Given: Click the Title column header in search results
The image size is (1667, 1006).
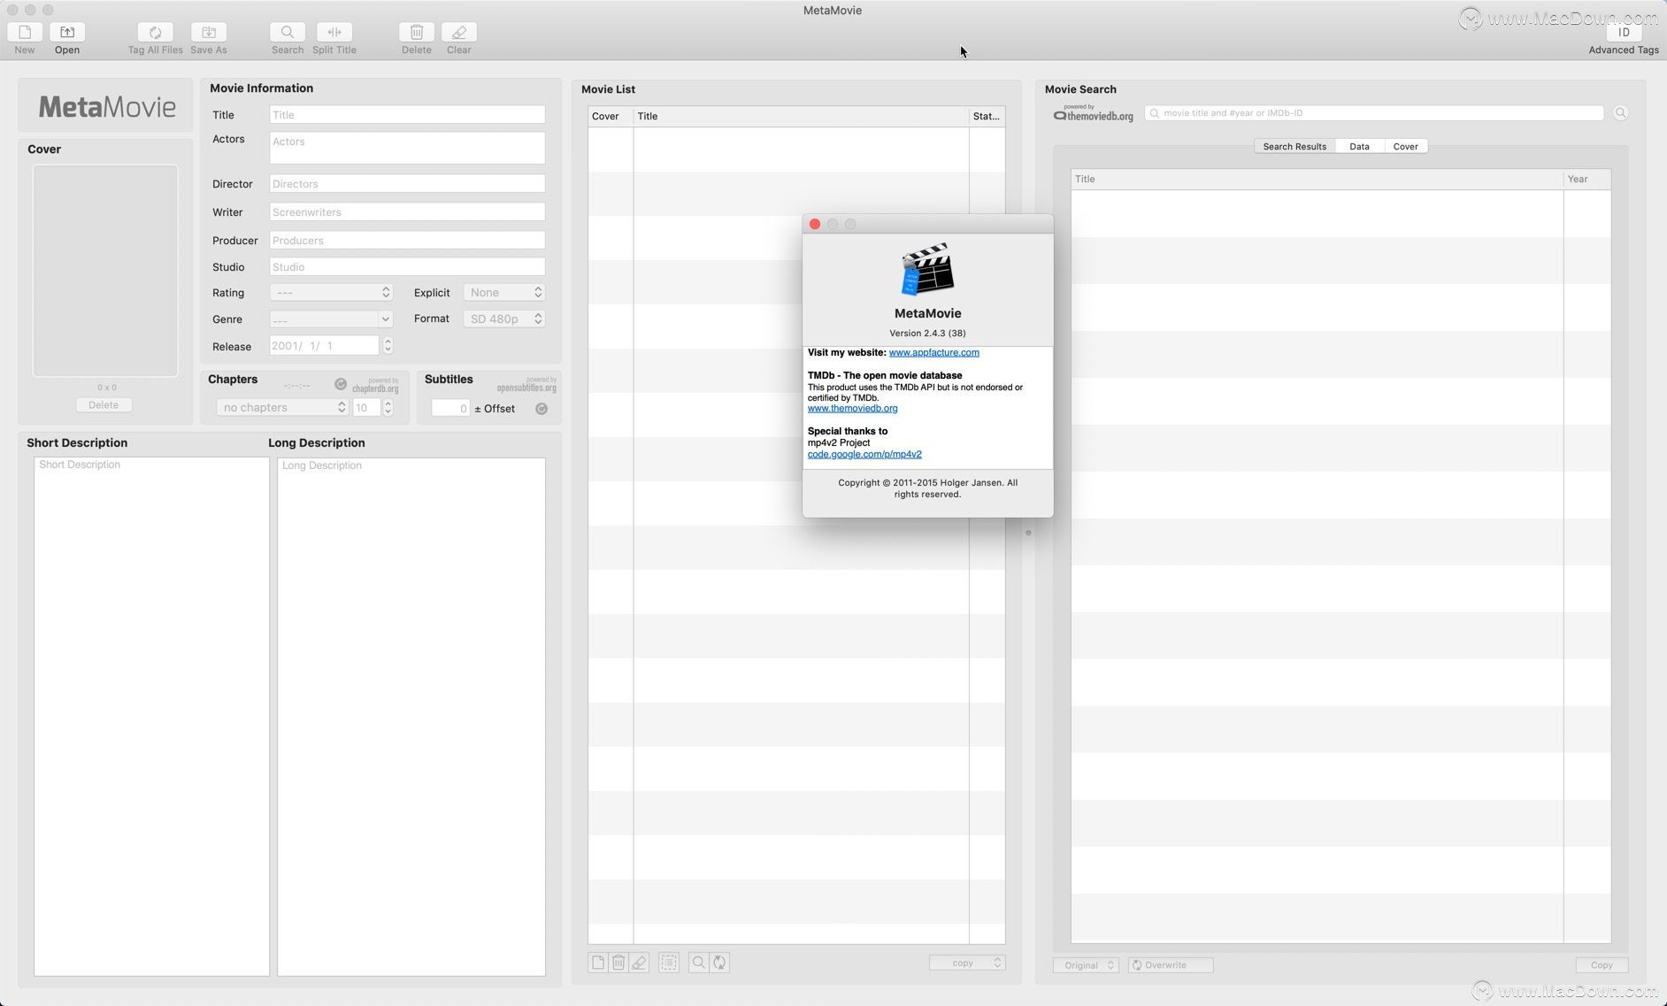Looking at the screenshot, I should pyautogui.click(x=1317, y=180).
